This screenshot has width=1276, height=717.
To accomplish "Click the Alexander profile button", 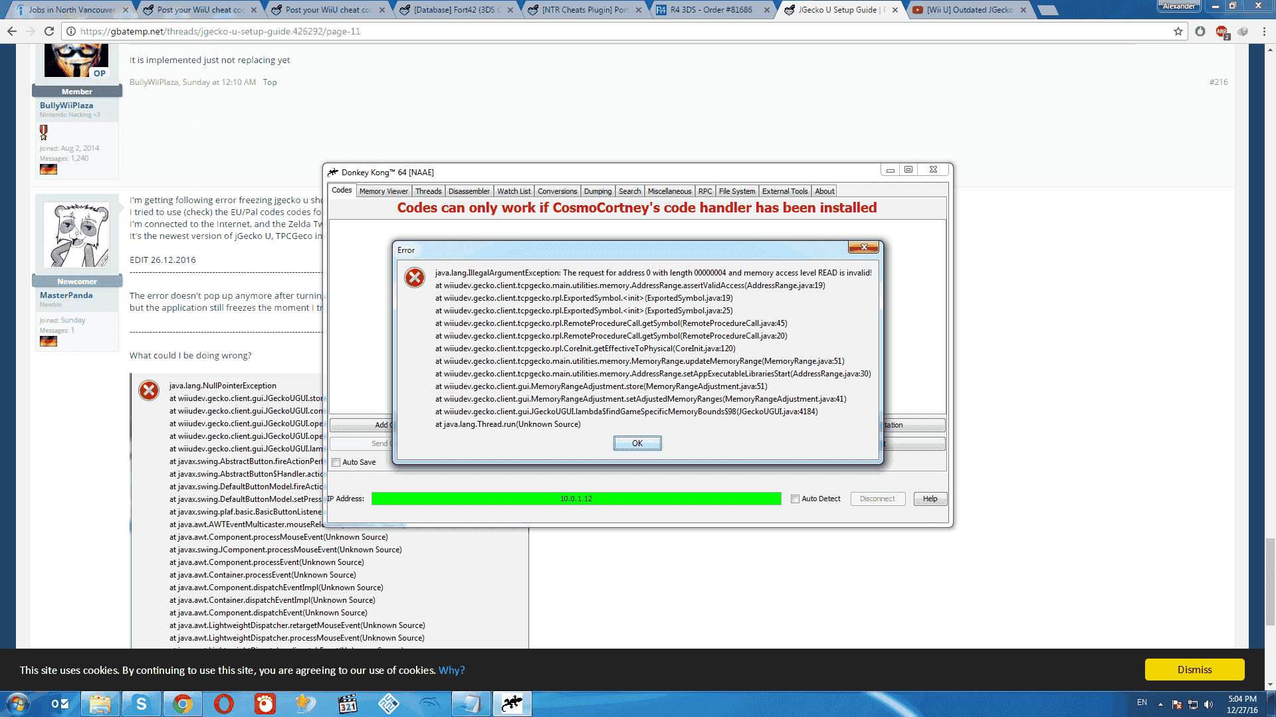I will 1179,6.
